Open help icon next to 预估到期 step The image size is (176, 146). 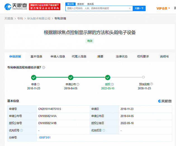tap(151, 84)
